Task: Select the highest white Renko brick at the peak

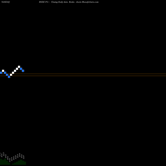Action: coord(19,67)
